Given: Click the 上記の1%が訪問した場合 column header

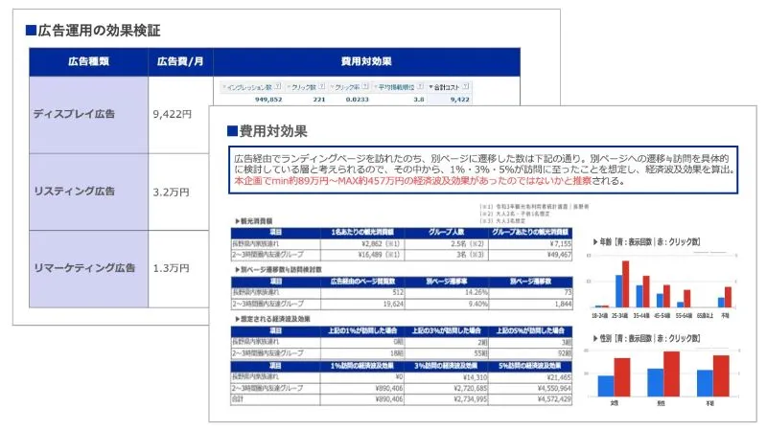Looking at the screenshot, I should pyautogui.click(x=362, y=330).
